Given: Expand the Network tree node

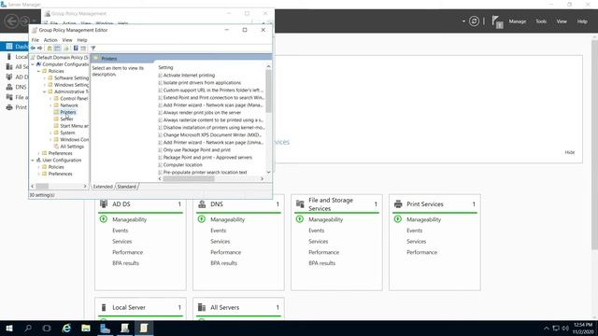Looking at the screenshot, I should pos(50,105).
